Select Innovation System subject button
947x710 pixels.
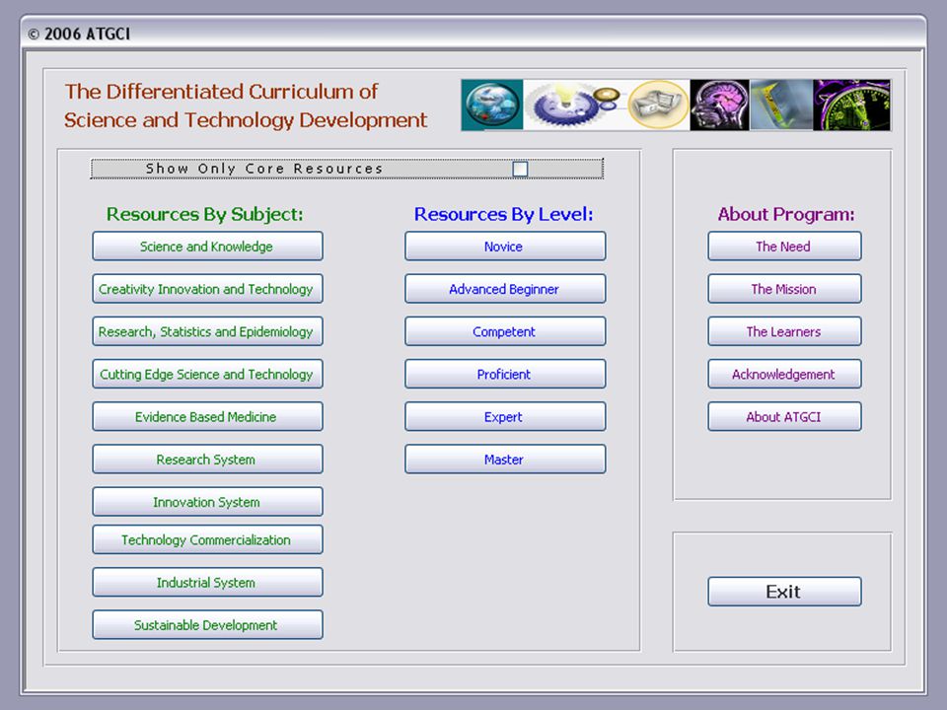(x=207, y=502)
